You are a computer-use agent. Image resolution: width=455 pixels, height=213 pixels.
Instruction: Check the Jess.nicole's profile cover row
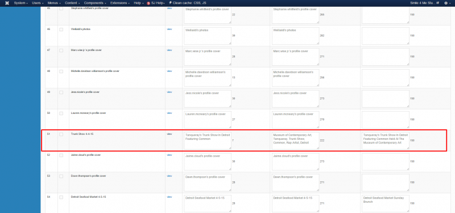click(x=61, y=92)
